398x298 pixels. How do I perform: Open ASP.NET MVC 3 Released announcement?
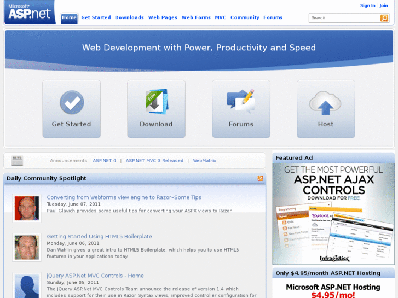click(154, 161)
